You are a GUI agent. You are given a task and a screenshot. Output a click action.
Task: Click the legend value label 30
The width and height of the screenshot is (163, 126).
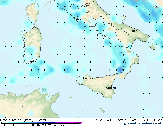(56, 125)
